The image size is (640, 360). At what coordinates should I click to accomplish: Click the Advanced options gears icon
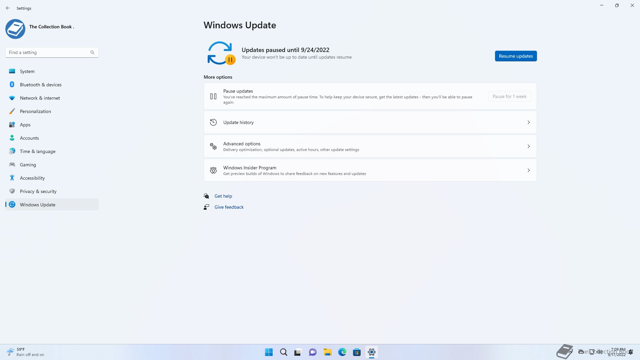pyautogui.click(x=213, y=146)
